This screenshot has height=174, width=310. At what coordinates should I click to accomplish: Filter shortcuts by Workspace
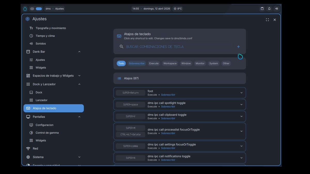pos(170,63)
